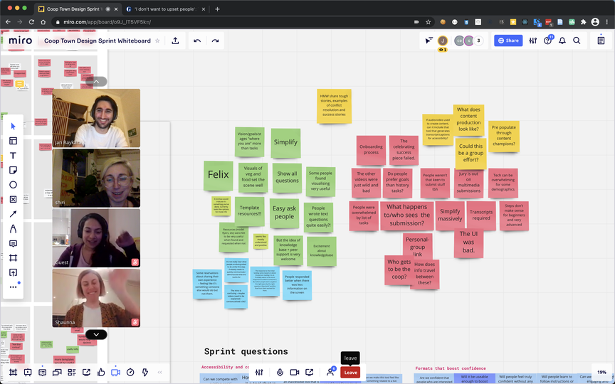Click the J user avatar
This screenshot has width=615, height=384.
[443, 41]
